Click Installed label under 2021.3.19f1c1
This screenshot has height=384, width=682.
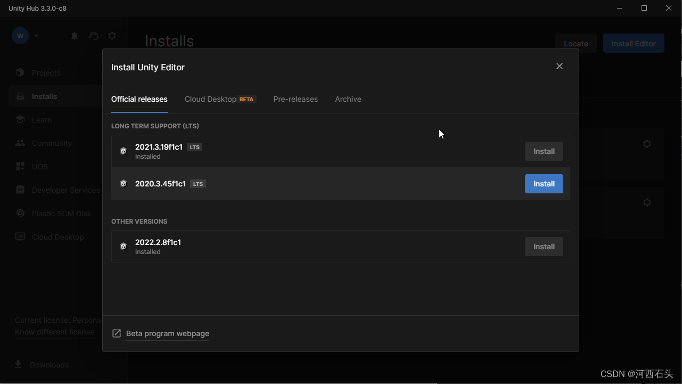(147, 157)
